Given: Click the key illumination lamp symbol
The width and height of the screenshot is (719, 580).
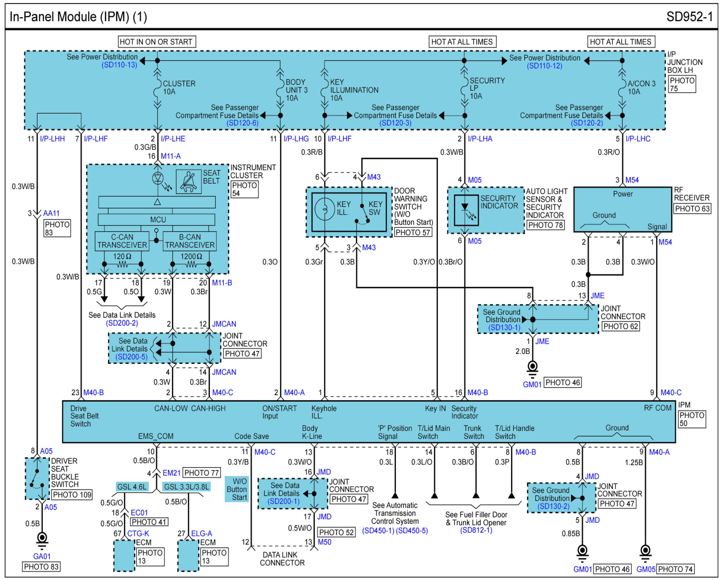Looking at the screenshot, I should pos(324,209).
